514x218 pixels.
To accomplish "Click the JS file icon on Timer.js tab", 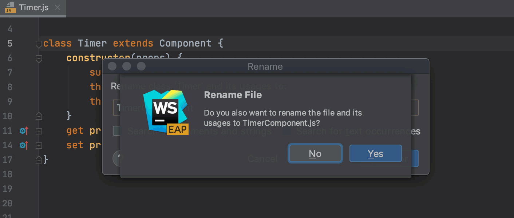I will (10, 7).
